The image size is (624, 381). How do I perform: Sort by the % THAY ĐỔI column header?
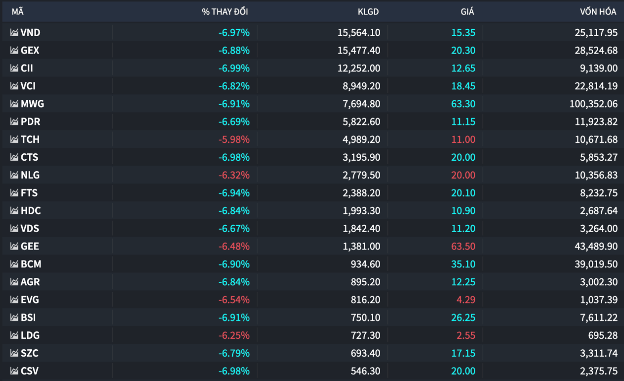(x=225, y=12)
